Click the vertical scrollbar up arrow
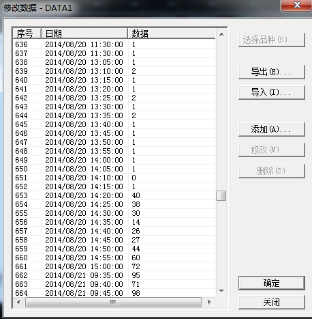The image size is (312, 319). tap(221, 34)
